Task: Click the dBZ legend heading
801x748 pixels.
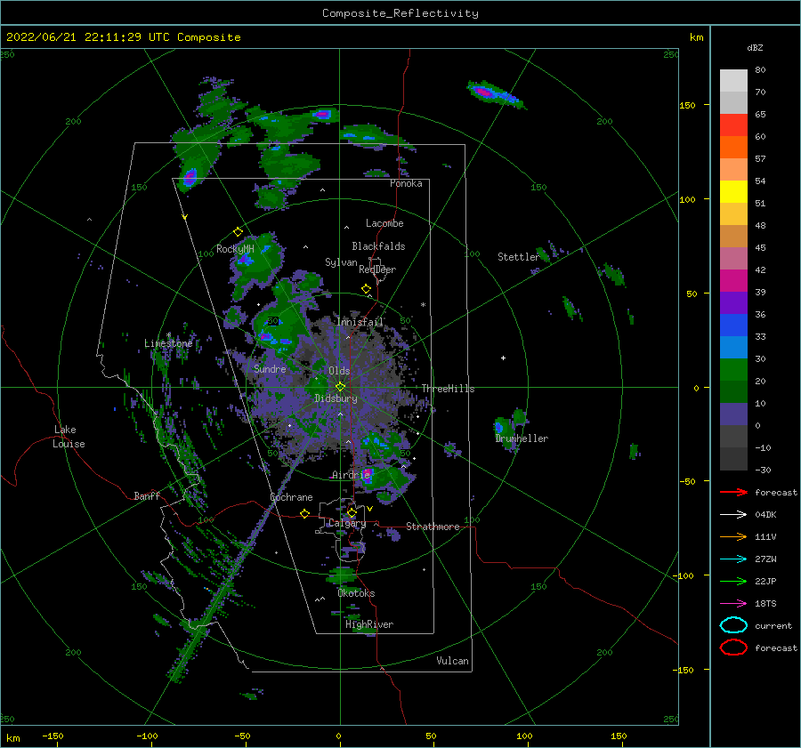Action: tap(755, 47)
